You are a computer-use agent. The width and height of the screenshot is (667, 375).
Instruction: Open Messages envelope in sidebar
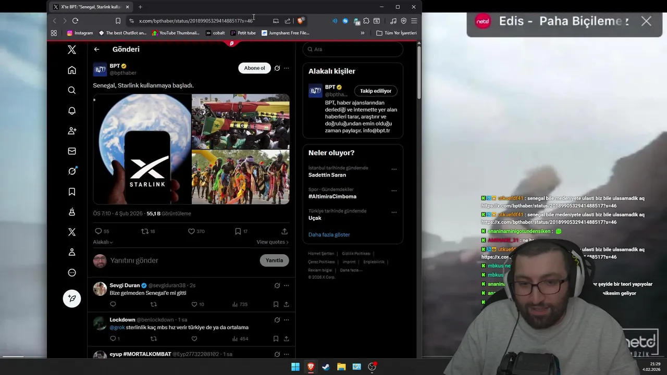pyautogui.click(x=72, y=151)
